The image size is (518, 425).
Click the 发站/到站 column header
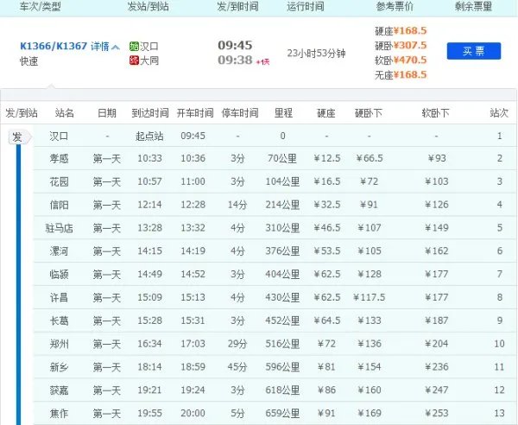(148, 6)
